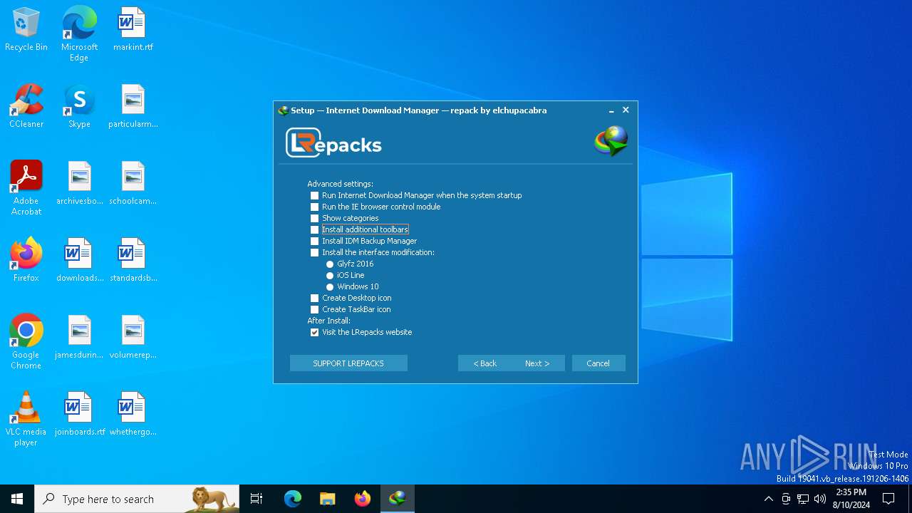Screen dimensions: 912x513
Task: Click the IDM setup taskbar icon
Action: [x=398, y=499]
